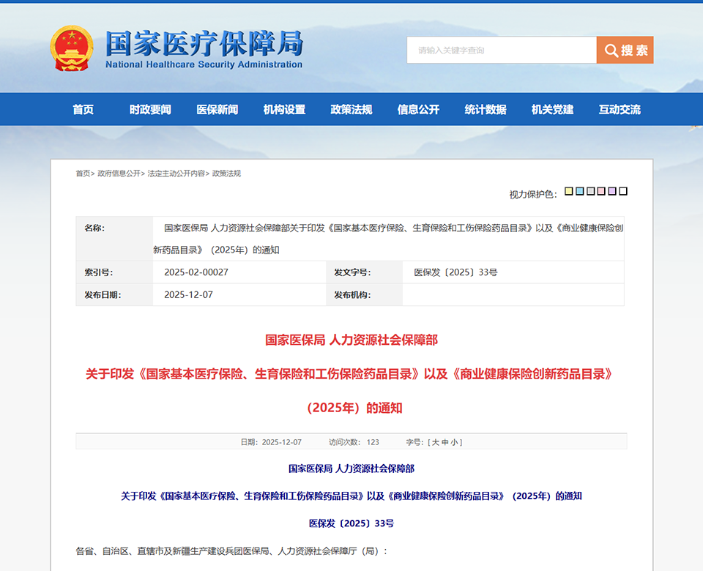This screenshot has height=571, width=703.
Task: Select the pink eye-protection color swatch
Action: click(600, 190)
